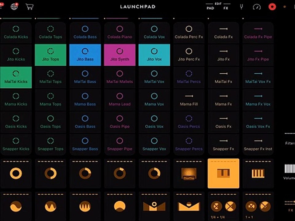This screenshot has width=295, height=221.
Task: Tap the 1/4 + 1/4 repeat FX pad
Action: point(223,206)
